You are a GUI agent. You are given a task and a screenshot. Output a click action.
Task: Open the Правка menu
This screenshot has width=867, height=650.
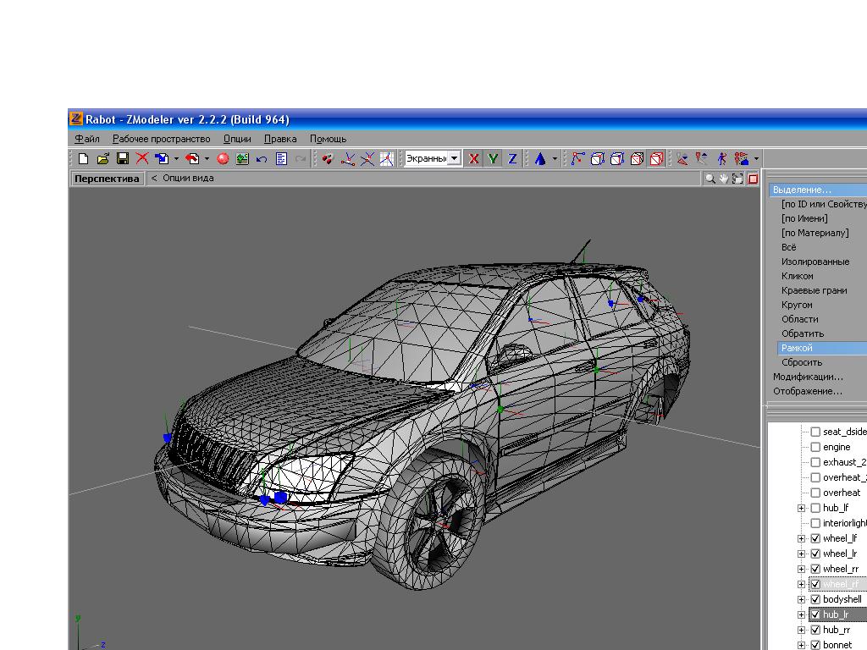280,139
